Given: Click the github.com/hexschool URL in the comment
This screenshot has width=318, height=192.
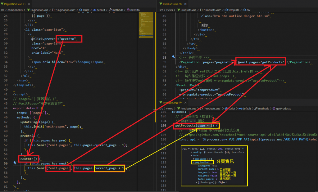Looking at the screenshot, I should 251,135.
